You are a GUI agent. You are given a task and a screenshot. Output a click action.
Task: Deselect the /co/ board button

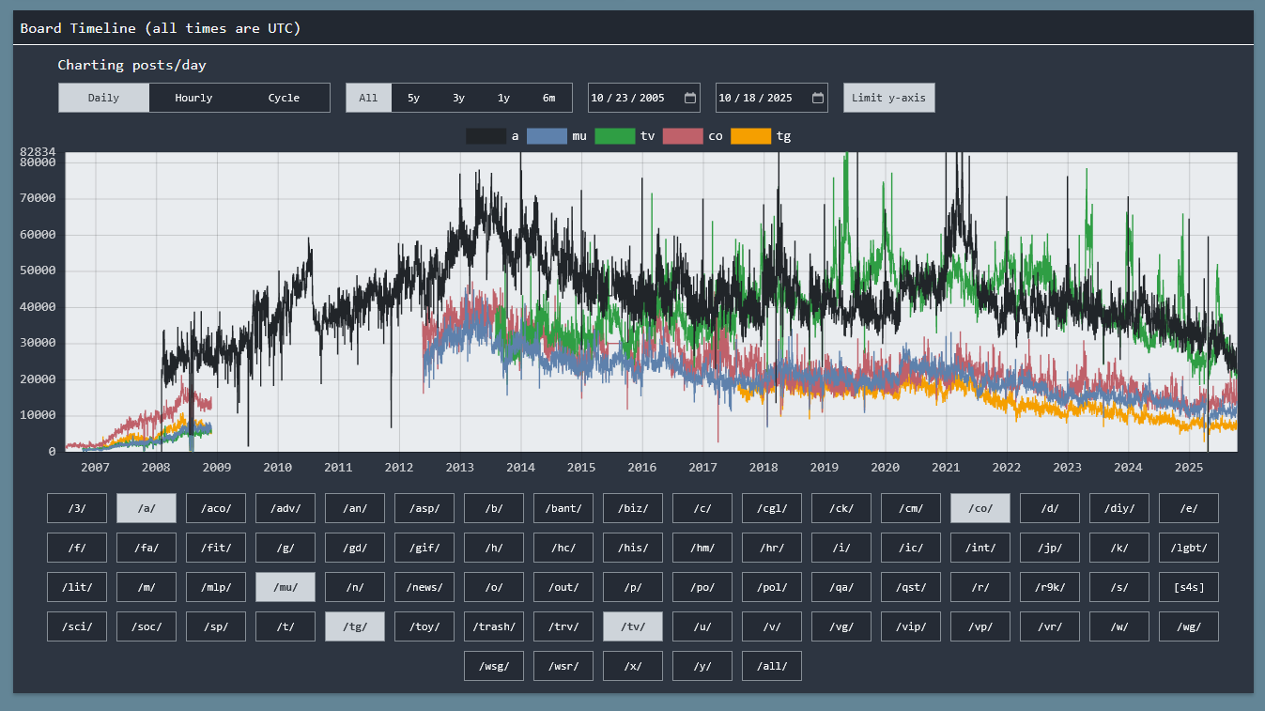980,508
